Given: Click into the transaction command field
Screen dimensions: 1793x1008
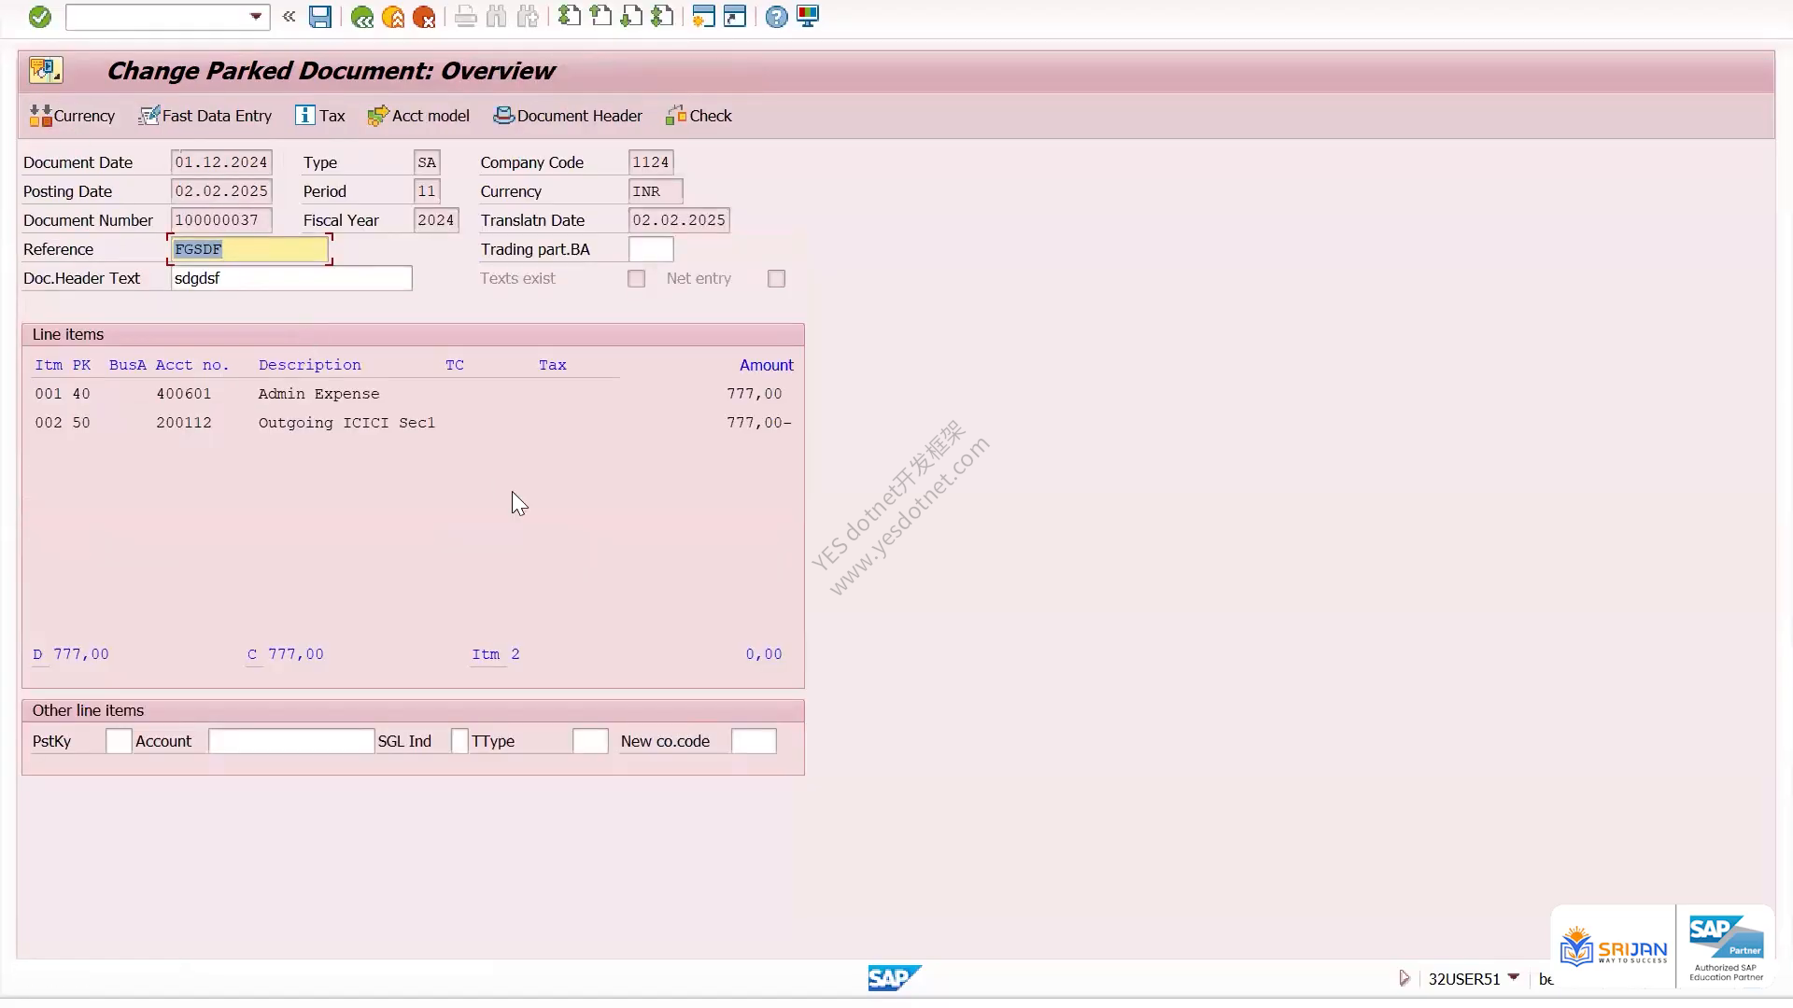Looking at the screenshot, I should coord(157,17).
